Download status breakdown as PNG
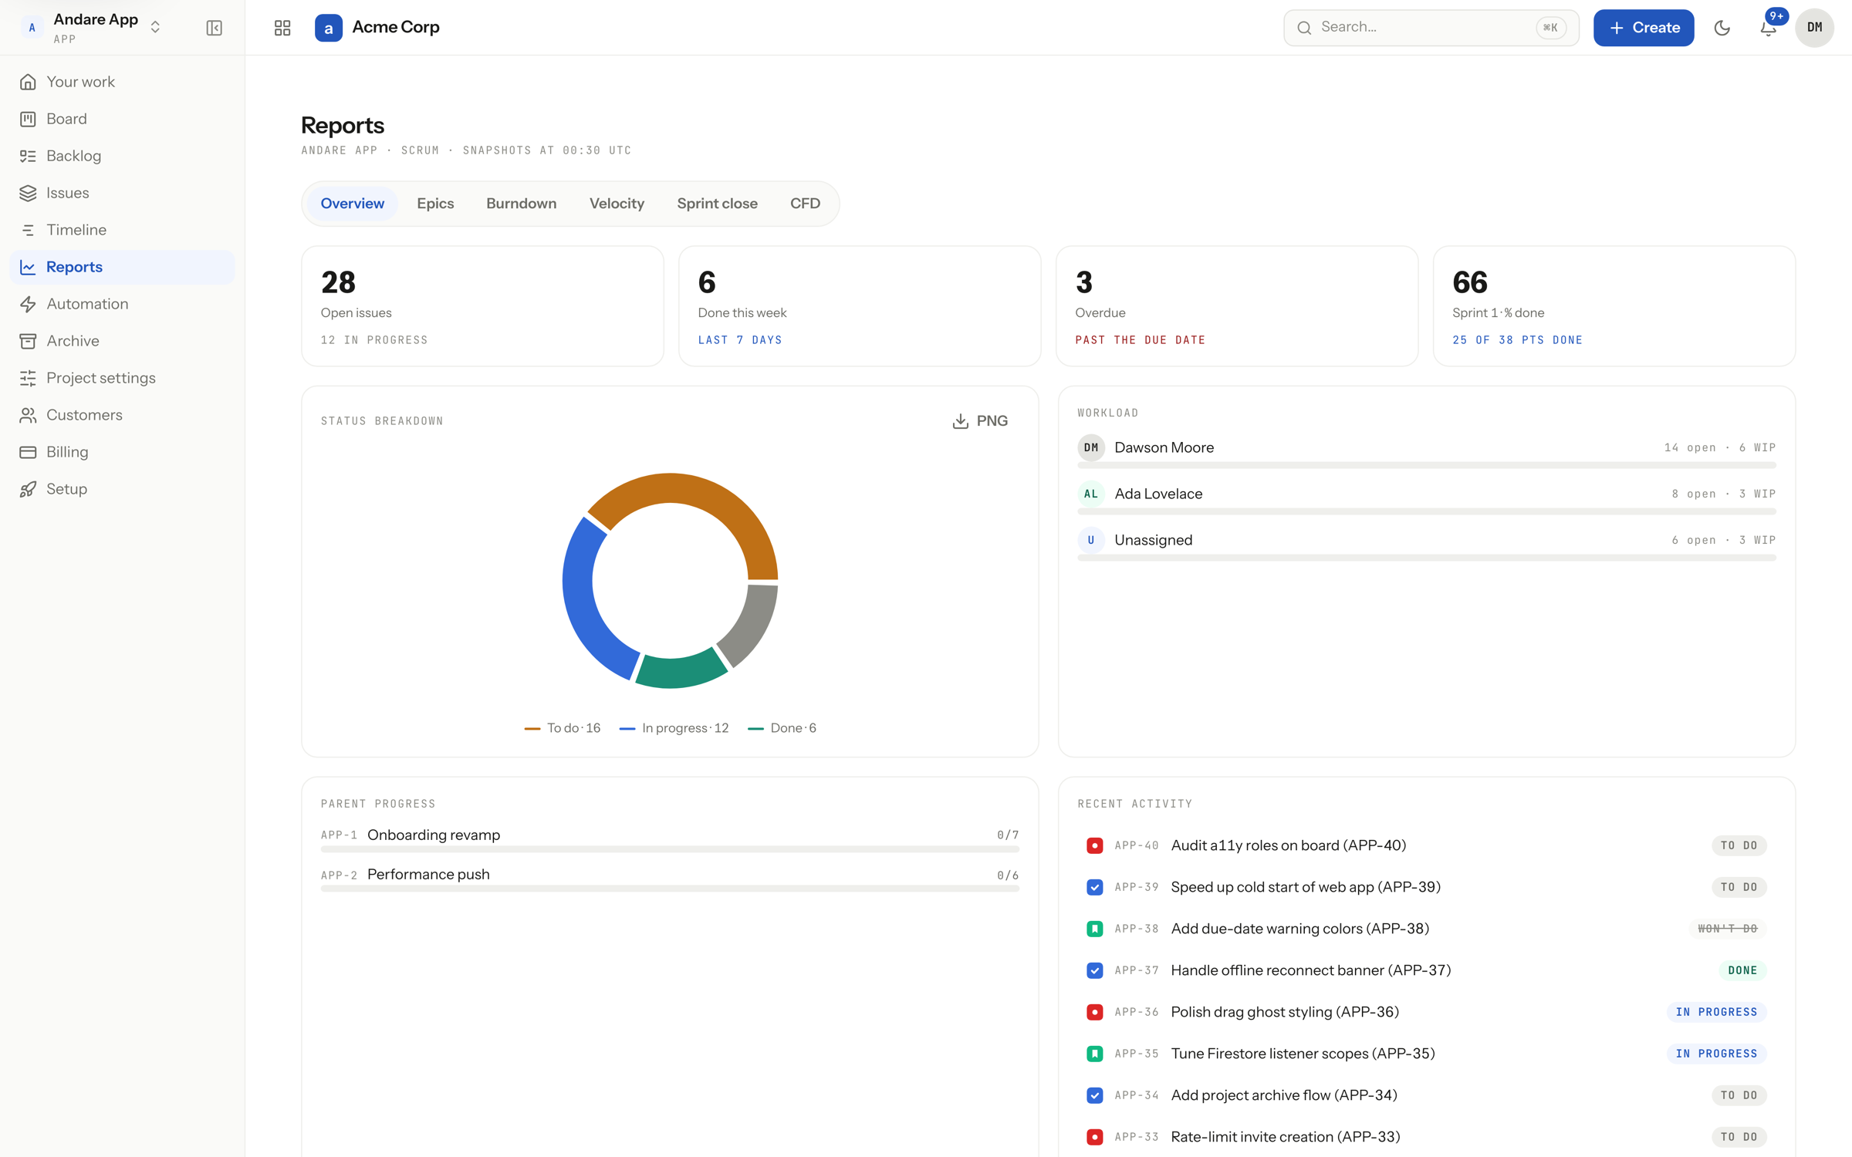 tap(980, 420)
